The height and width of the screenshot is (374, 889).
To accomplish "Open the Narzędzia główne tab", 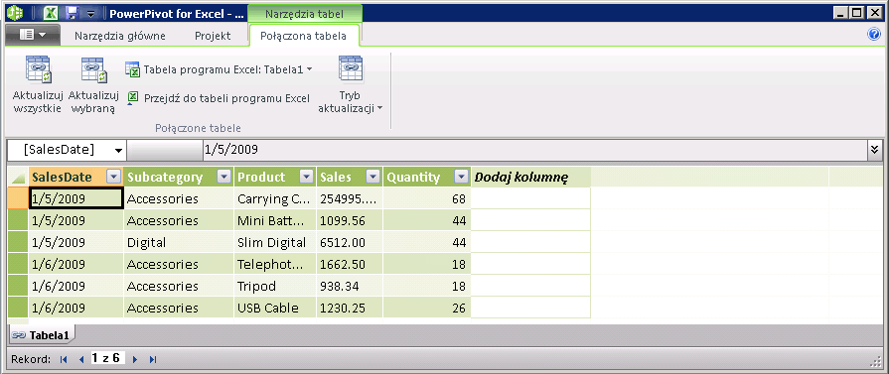I will click(x=120, y=36).
